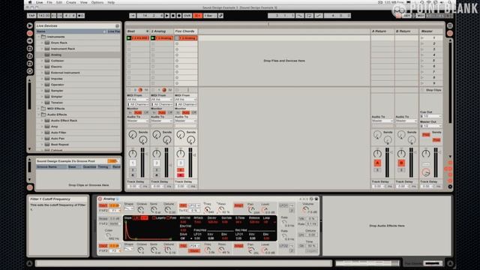Click the Beat track volume fader
Viewport: 480px width, 270px height.
point(142,163)
